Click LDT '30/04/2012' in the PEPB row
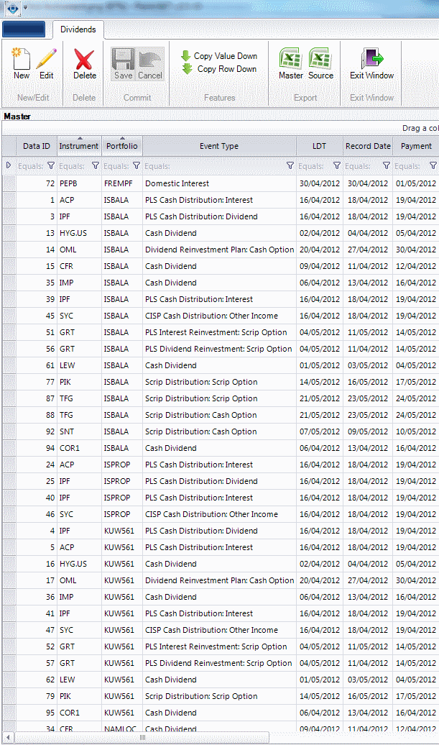The height and width of the screenshot is (745, 439). click(320, 183)
